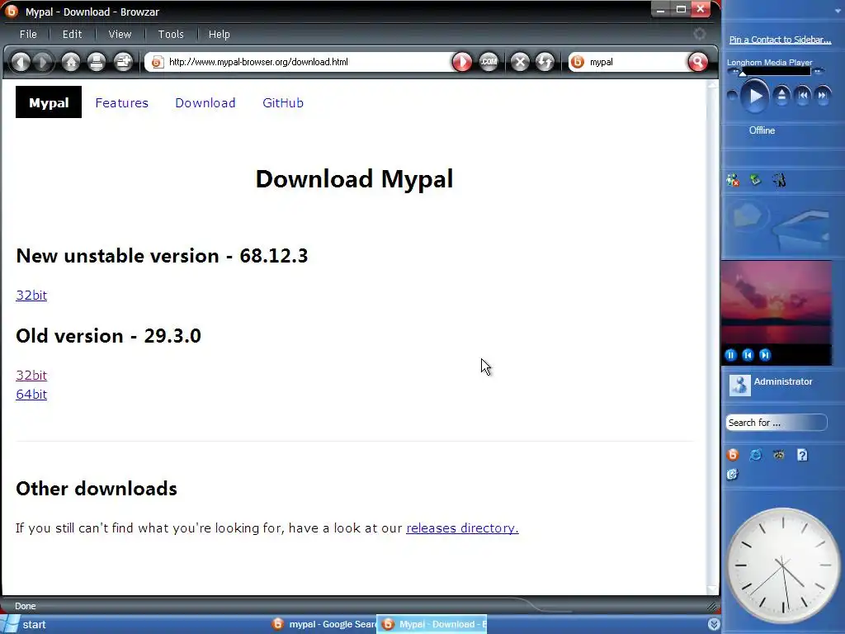Click the Windows start flag icon

(x=9, y=624)
